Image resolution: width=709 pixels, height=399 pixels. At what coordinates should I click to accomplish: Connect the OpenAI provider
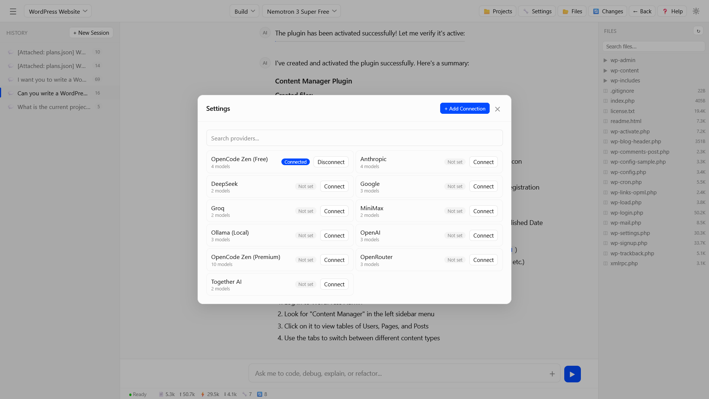483,235
